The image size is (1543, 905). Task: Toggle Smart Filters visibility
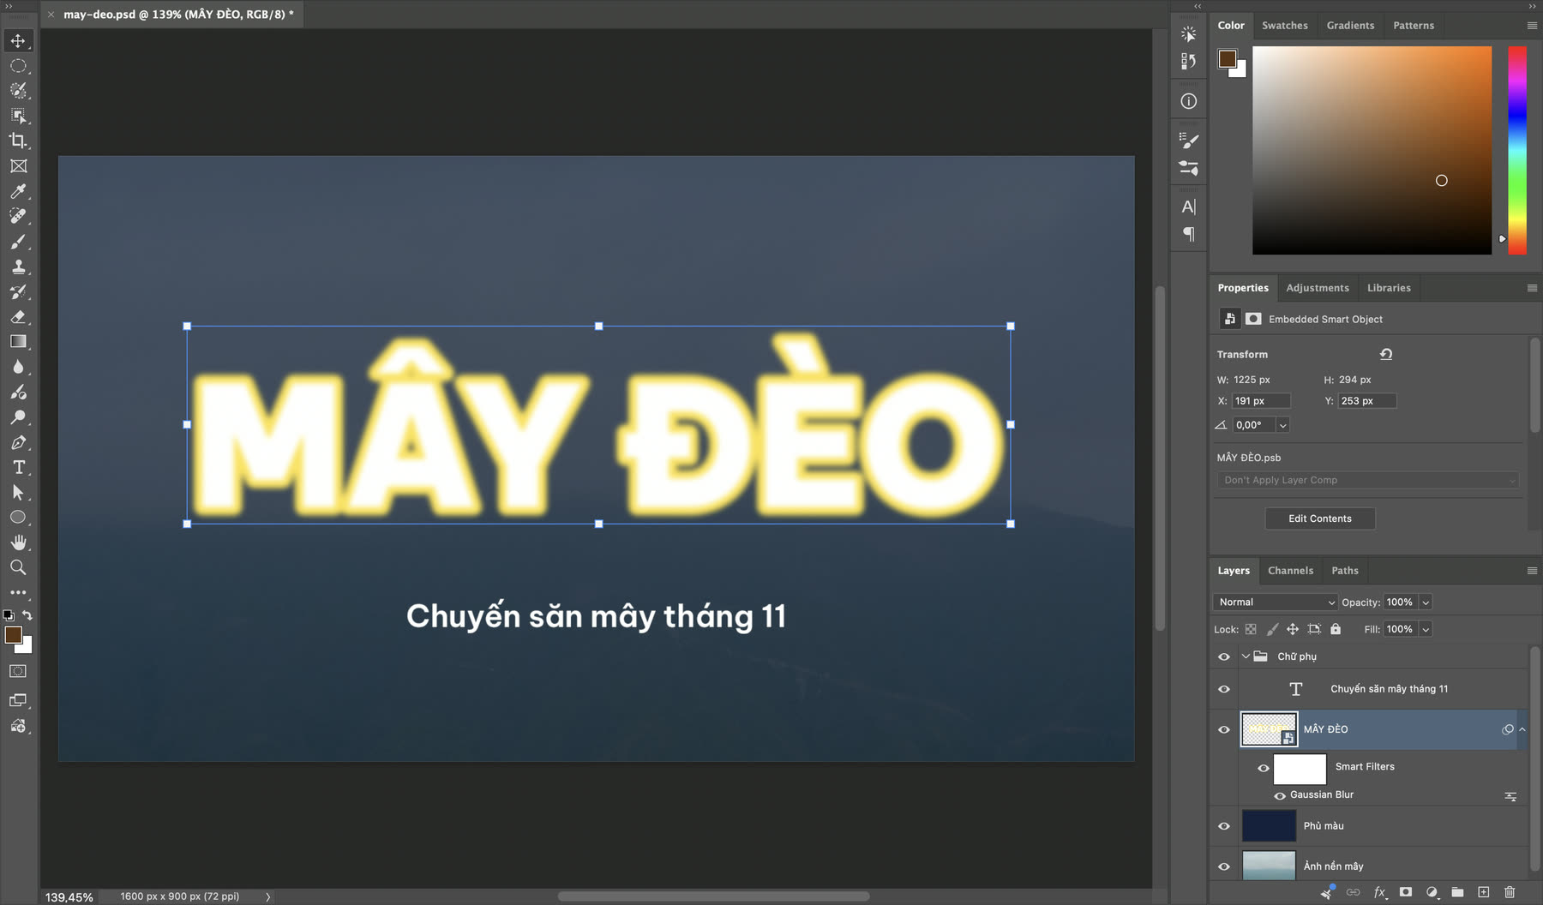point(1263,768)
